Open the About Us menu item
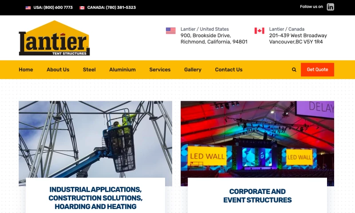 pyautogui.click(x=58, y=70)
